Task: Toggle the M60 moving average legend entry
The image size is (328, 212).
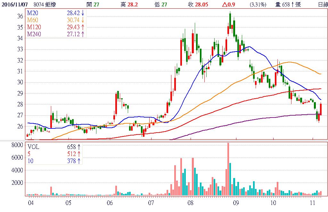Action: 32,20
